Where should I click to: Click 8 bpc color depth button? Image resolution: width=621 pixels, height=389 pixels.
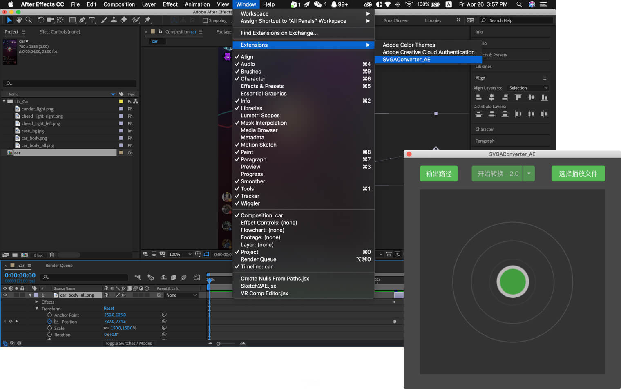(x=38, y=255)
